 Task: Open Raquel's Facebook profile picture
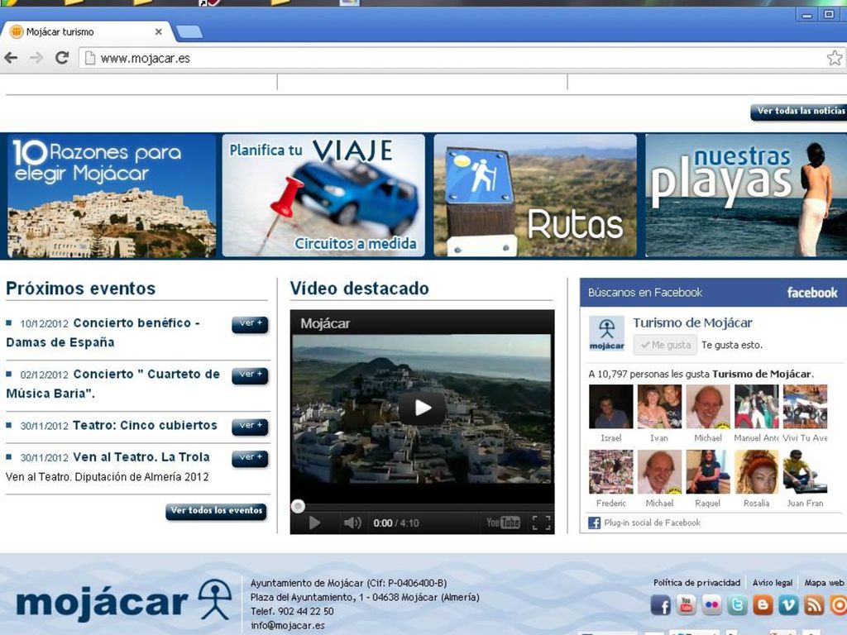[x=708, y=472]
